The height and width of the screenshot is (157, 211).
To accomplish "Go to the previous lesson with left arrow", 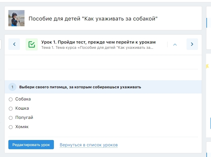I will [14, 44].
